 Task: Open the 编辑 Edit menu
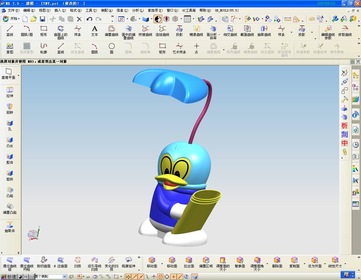(29, 10)
